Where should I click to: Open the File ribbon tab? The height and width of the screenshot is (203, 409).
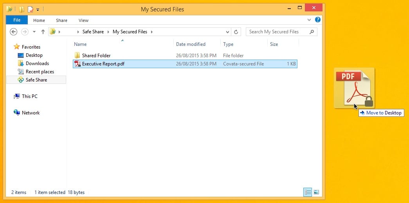[x=17, y=20]
